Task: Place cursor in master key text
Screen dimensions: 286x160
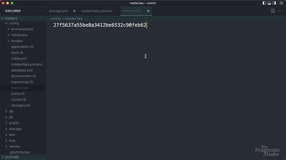Action: 100,25
